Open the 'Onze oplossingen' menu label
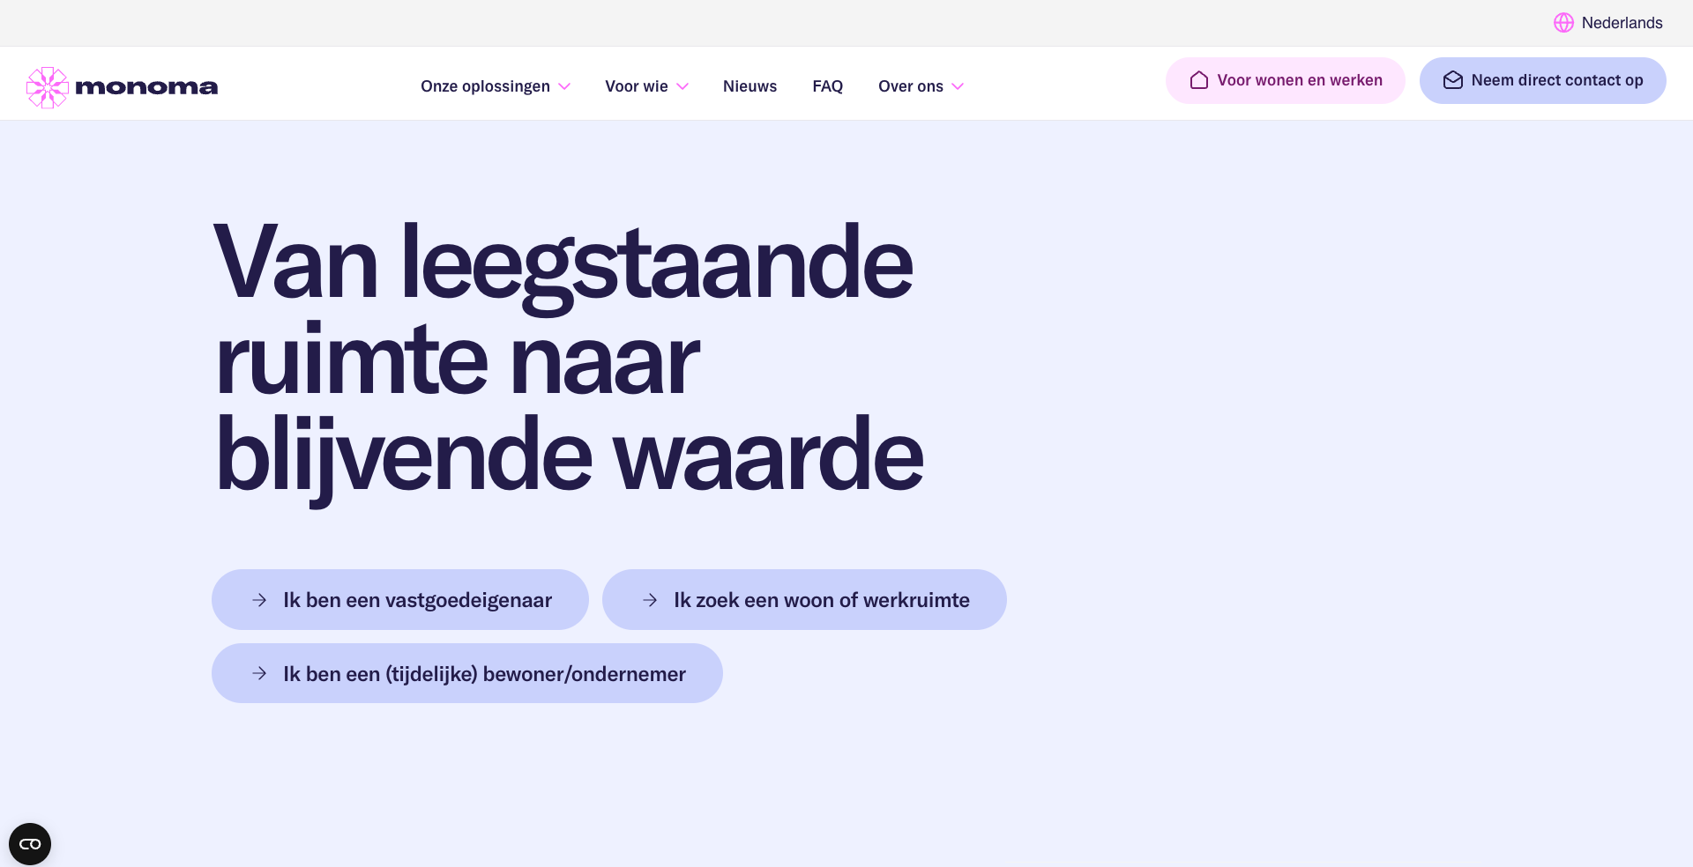 click(x=485, y=86)
